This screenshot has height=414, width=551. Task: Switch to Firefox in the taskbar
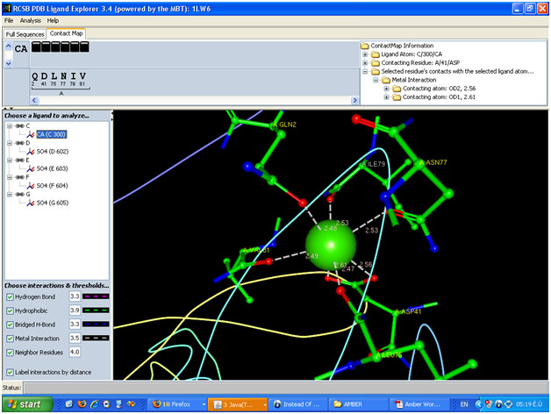click(174, 404)
